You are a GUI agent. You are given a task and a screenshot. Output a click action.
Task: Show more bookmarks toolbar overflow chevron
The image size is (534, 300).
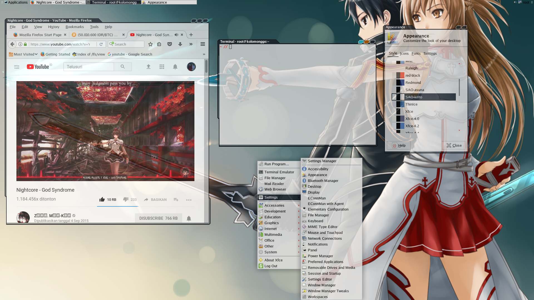pyautogui.click(x=204, y=54)
